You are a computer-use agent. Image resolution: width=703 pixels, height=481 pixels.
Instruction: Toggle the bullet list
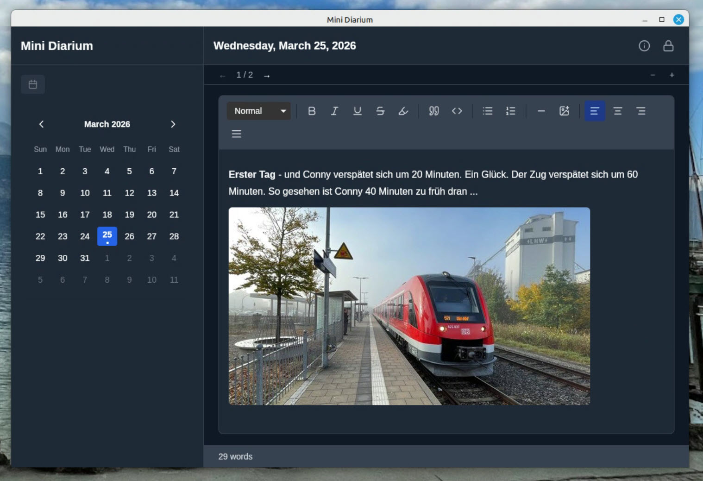pos(487,111)
